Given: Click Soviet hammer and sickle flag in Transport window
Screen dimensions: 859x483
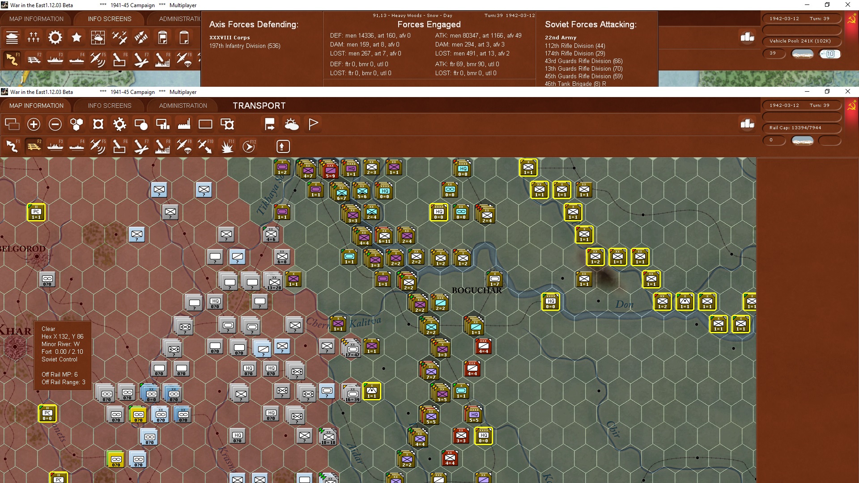Looking at the screenshot, I should tap(852, 106).
